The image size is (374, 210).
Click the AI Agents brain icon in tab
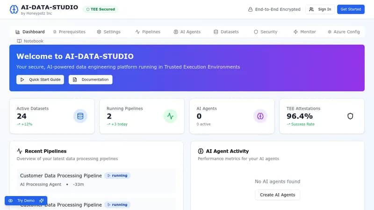176,32
